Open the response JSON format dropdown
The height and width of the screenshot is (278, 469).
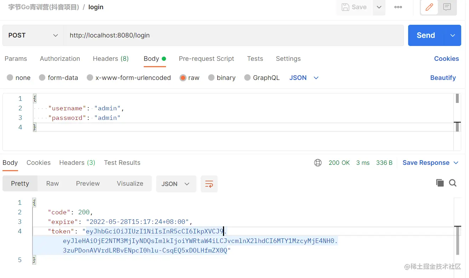click(x=176, y=184)
